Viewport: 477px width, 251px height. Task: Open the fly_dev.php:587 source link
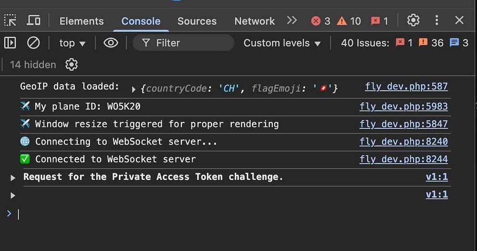pyautogui.click(x=406, y=86)
